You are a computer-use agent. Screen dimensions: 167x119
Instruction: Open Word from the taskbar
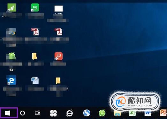pos(148,113)
